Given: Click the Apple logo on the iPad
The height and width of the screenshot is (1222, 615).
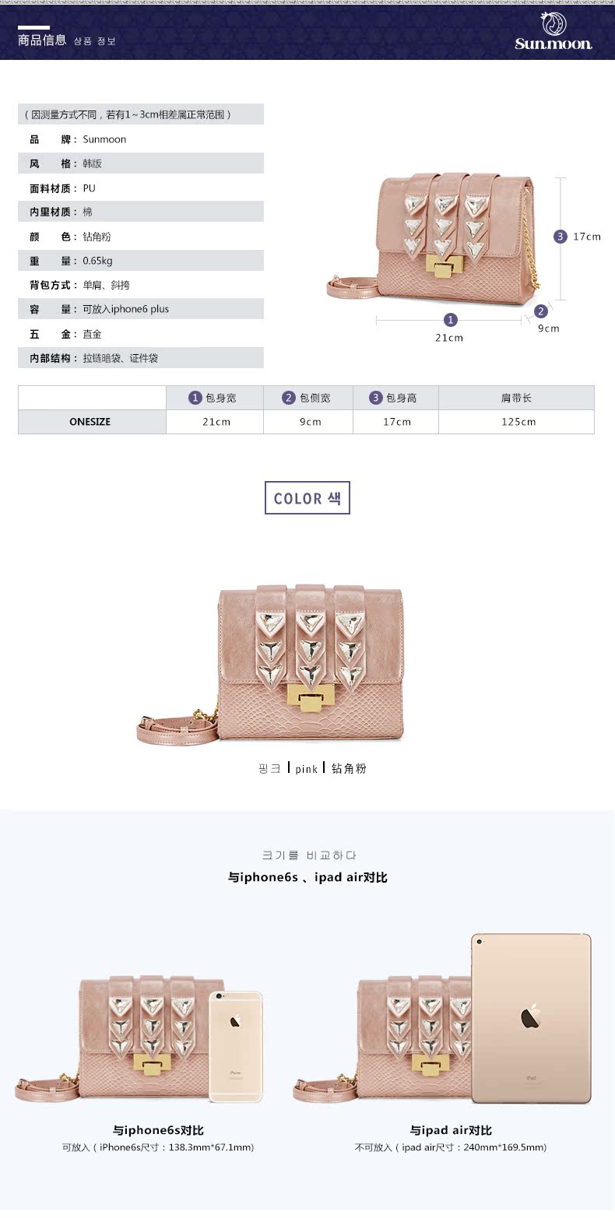Looking at the screenshot, I should (531, 1017).
